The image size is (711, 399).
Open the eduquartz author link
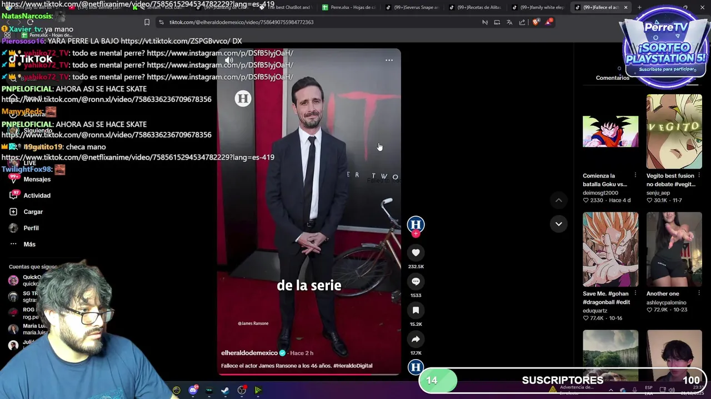[x=595, y=311]
